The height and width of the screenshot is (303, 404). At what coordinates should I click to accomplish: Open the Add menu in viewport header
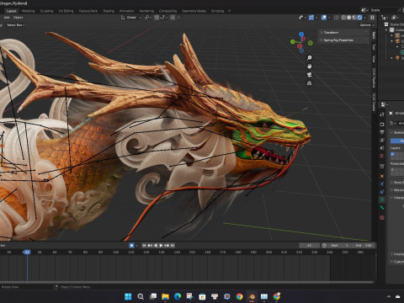pos(7,18)
